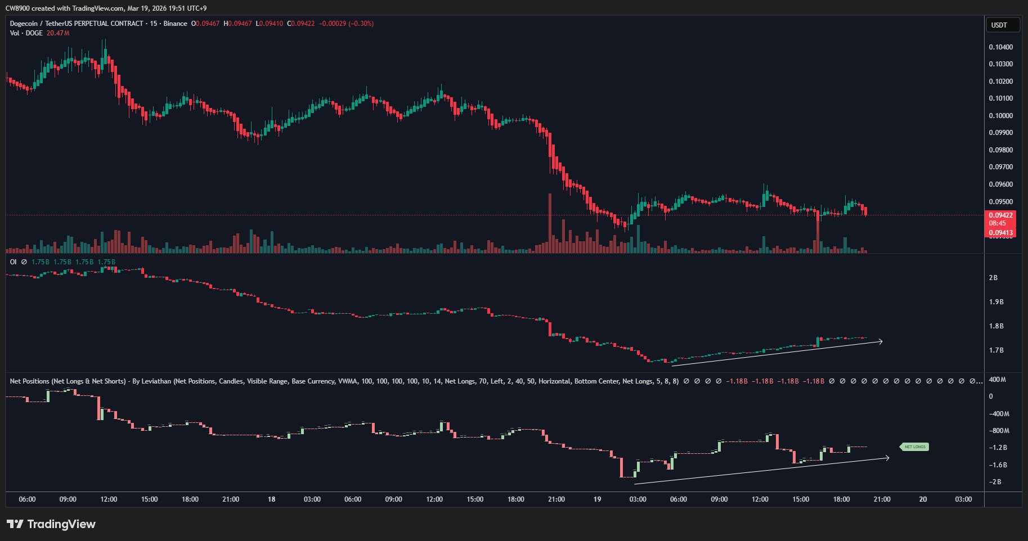
Task: Click the 21:00 label after 18:00 near date 20
Action: tap(882, 499)
